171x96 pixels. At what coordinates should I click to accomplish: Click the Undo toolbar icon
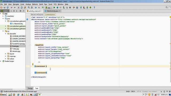coord(11,7)
